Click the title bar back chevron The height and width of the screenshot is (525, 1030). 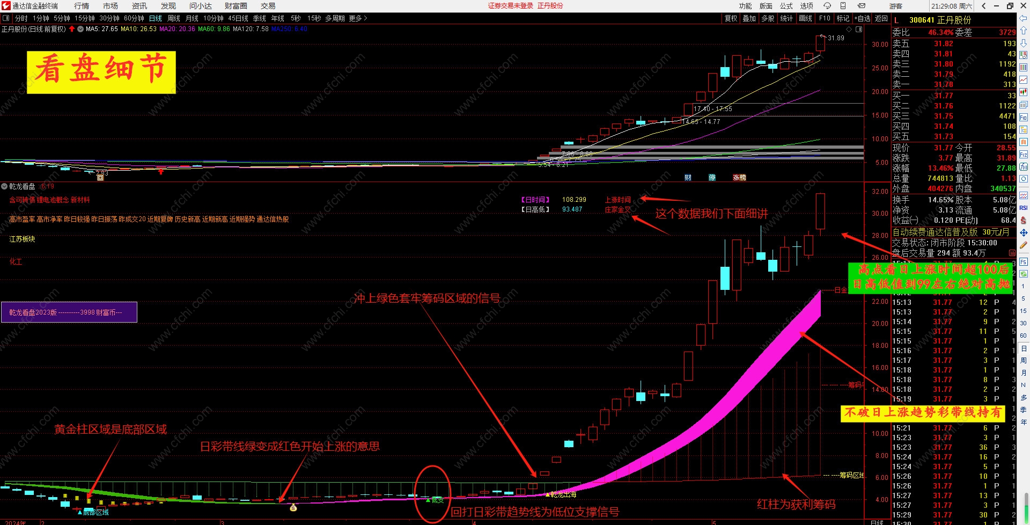click(983, 6)
